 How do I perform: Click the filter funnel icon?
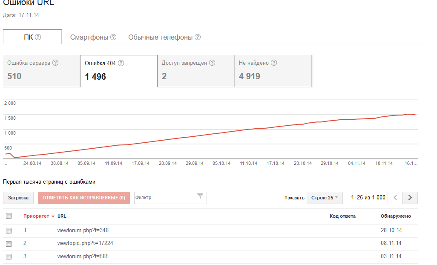click(200, 197)
